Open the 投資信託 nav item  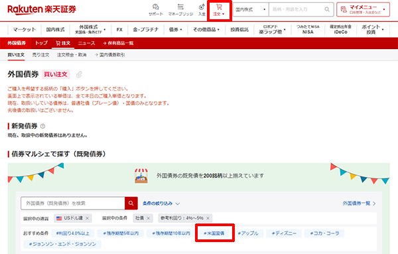click(x=239, y=29)
